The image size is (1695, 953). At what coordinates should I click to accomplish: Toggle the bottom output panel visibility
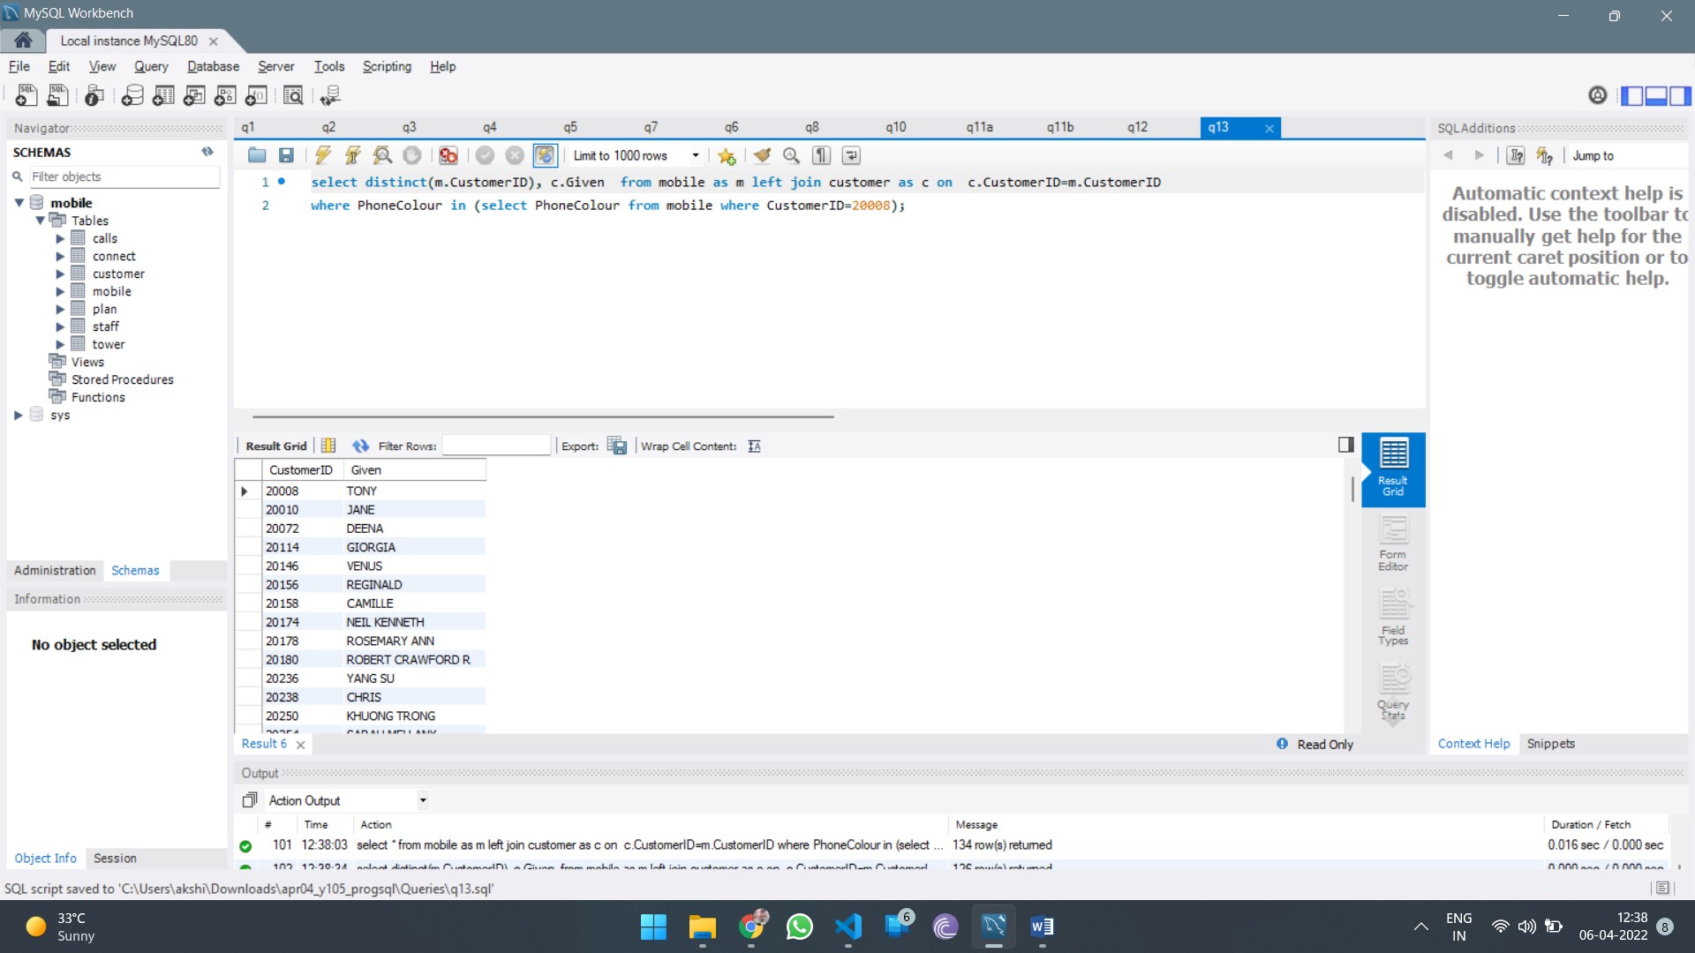click(1656, 95)
